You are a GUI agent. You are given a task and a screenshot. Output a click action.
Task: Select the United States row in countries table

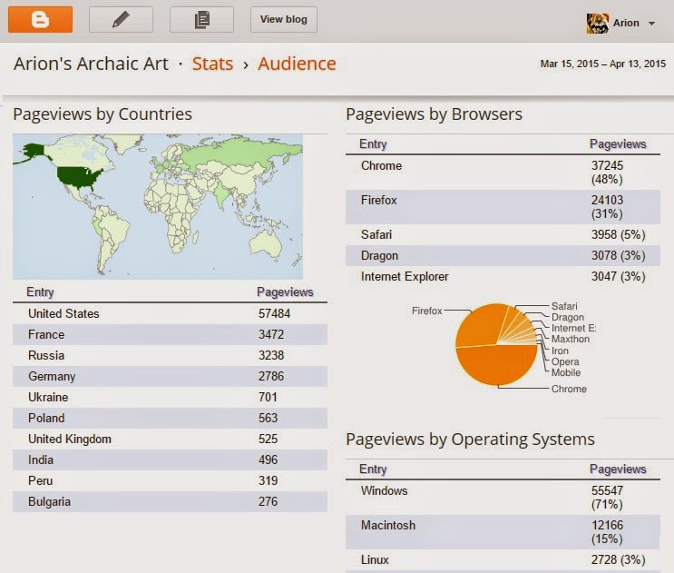170,313
